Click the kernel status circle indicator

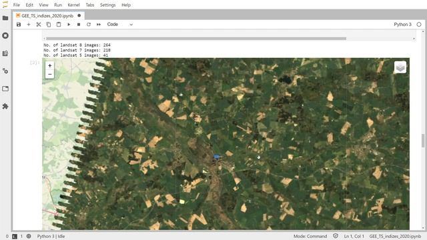point(419,25)
